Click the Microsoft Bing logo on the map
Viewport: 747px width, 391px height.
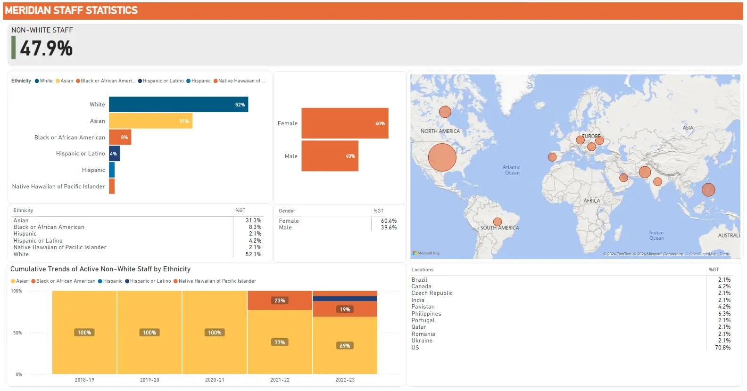click(x=426, y=253)
